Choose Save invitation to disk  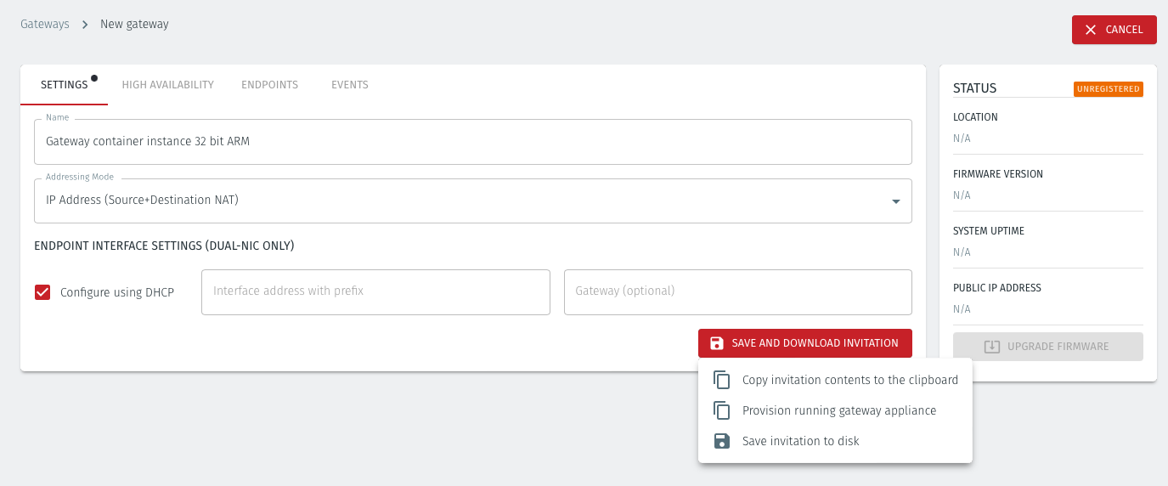[x=800, y=441]
